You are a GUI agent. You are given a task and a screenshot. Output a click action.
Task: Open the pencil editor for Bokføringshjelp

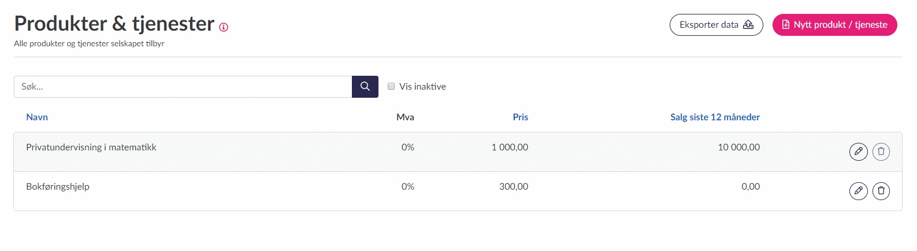point(858,191)
